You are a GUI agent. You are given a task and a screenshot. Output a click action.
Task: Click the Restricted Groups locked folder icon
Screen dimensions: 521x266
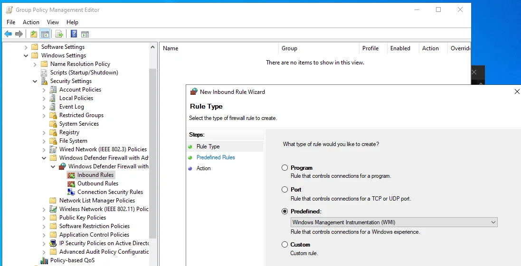[x=53, y=115]
